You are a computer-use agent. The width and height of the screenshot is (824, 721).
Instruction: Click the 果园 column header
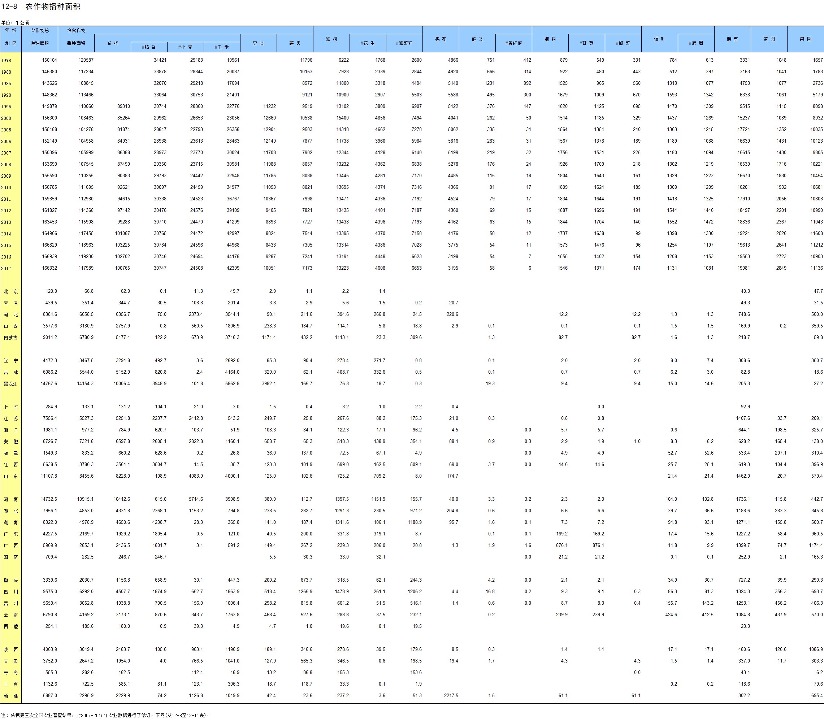coord(805,39)
